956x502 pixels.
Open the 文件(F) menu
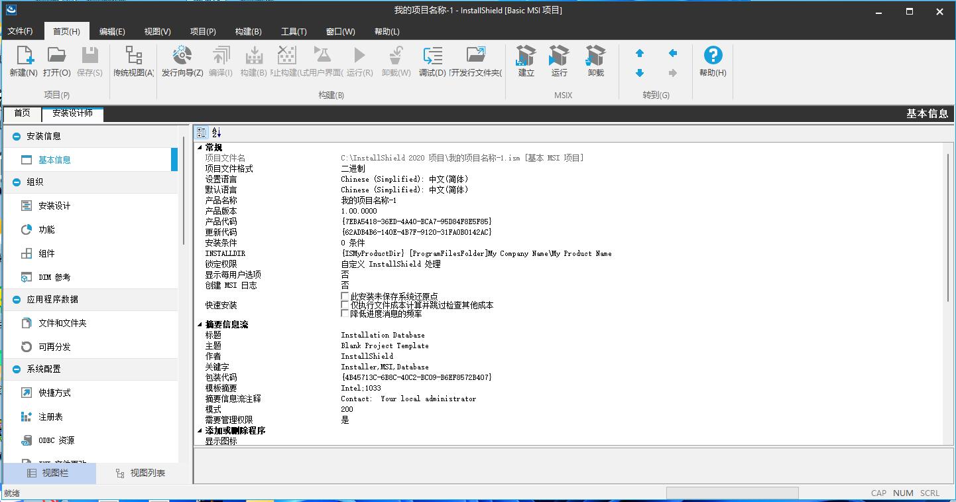pyautogui.click(x=21, y=31)
